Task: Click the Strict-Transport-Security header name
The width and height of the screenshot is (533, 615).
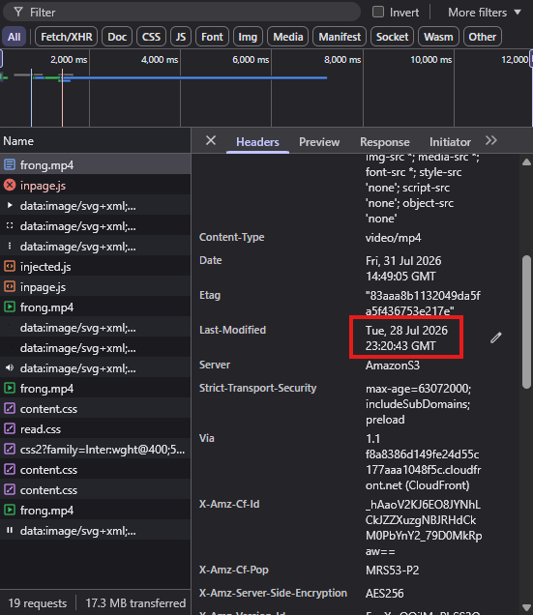Action: tap(257, 388)
